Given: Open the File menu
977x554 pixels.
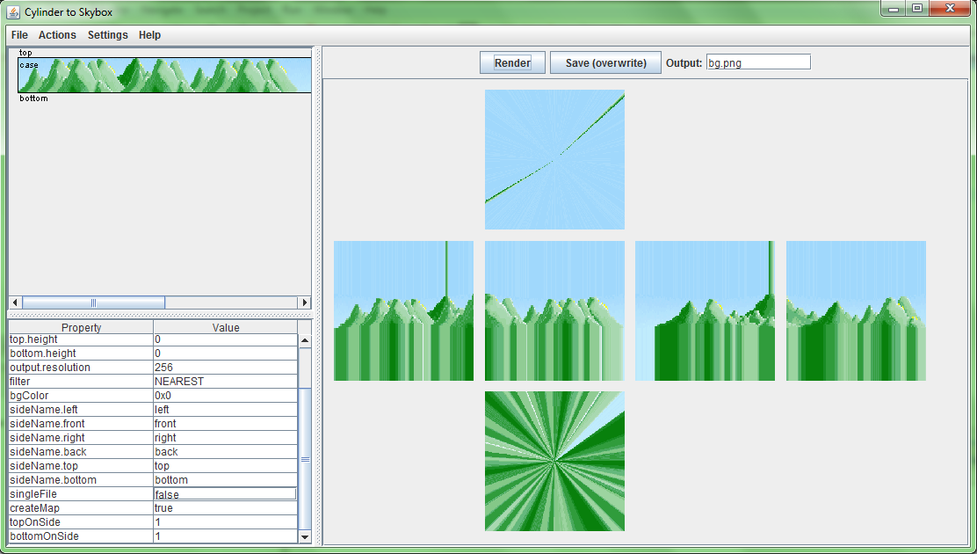Looking at the screenshot, I should click(x=19, y=35).
